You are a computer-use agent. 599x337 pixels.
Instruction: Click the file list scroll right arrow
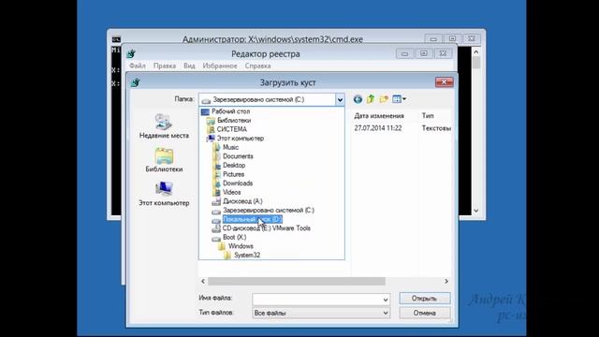446,281
